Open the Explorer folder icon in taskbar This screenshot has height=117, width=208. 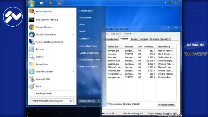[42, 3]
